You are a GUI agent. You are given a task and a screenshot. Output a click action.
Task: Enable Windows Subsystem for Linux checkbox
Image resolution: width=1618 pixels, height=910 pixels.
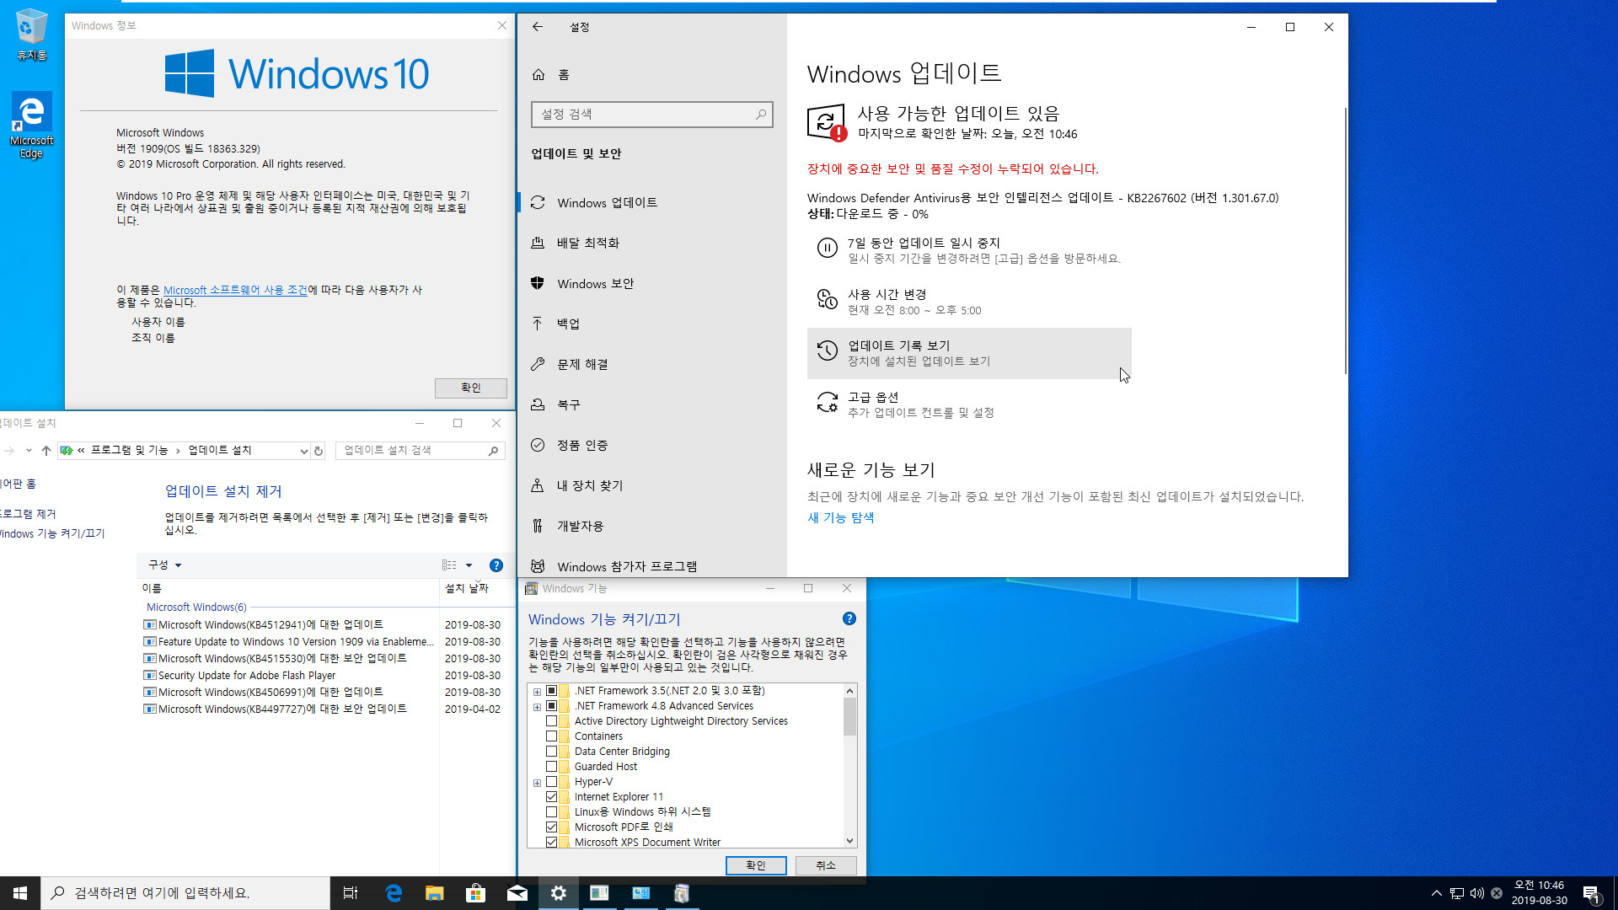[552, 812]
